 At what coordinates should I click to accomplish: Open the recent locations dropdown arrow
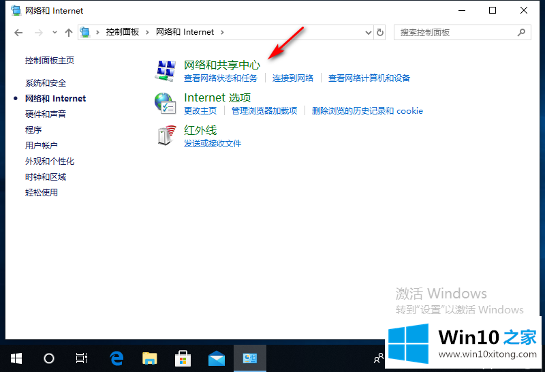pos(54,32)
